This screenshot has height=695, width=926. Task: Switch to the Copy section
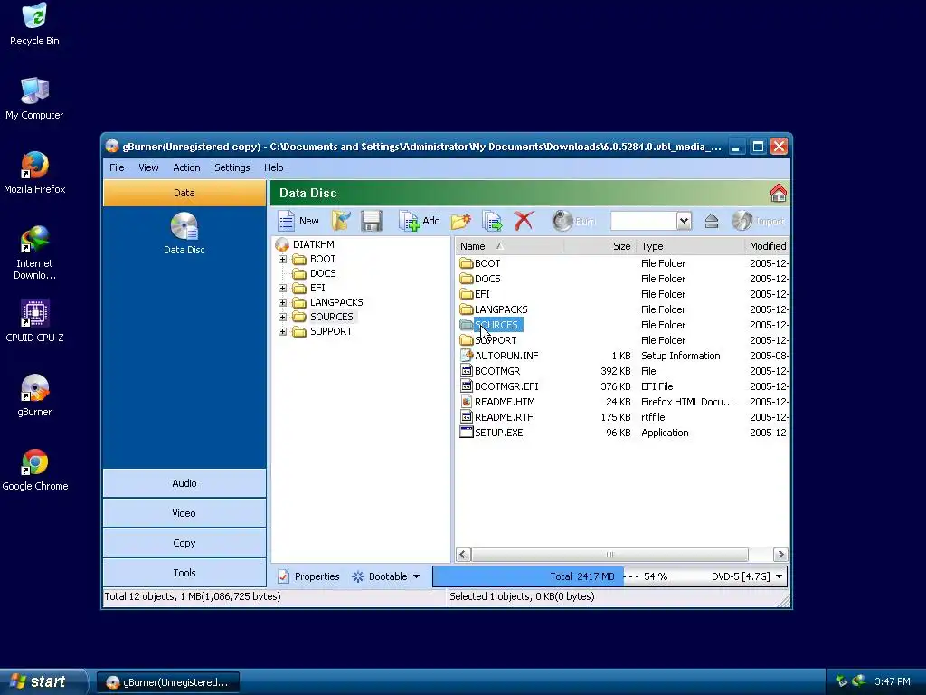click(x=184, y=543)
